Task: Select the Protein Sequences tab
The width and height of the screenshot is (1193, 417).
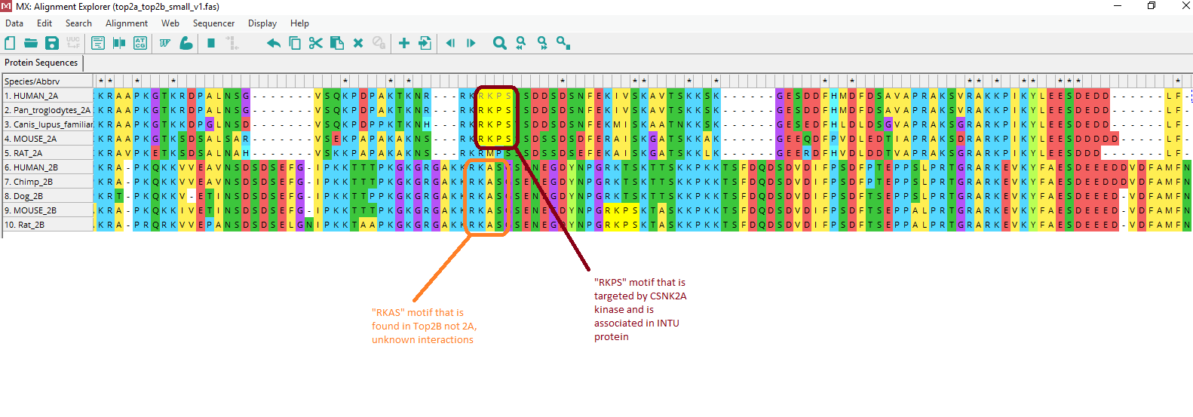Action: (41, 63)
